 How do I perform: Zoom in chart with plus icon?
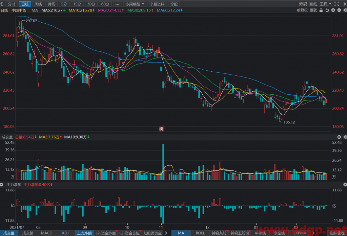(333, 10)
